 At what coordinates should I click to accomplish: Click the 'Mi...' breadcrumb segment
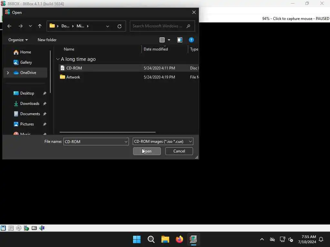[x=80, y=26]
